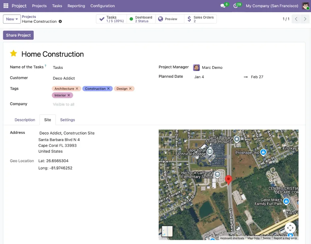Open the activities clock icon
This screenshot has height=244, width=311.
(235, 6)
